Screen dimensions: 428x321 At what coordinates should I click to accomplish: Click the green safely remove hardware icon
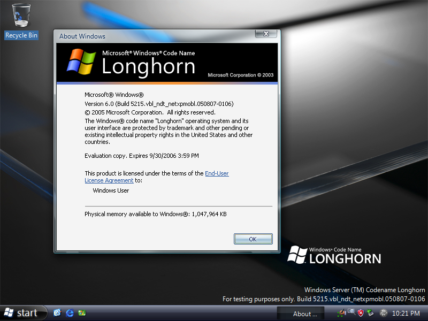370,313
